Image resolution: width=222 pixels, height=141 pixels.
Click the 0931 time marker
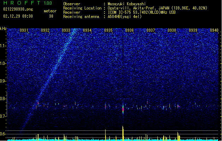(x=24, y=30)
